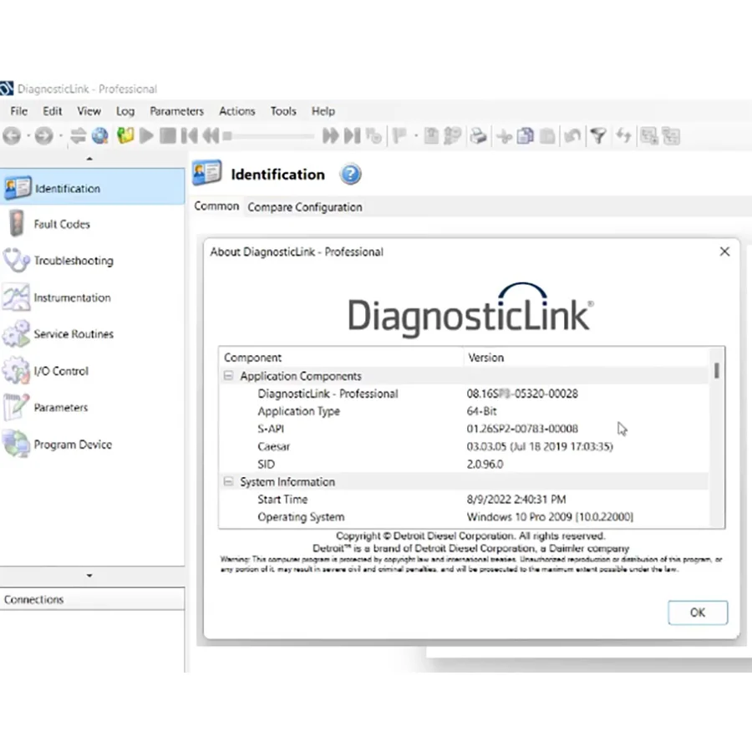Click the paste clipboard icon
The width and height of the screenshot is (752, 752).
[x=547, y=136]
